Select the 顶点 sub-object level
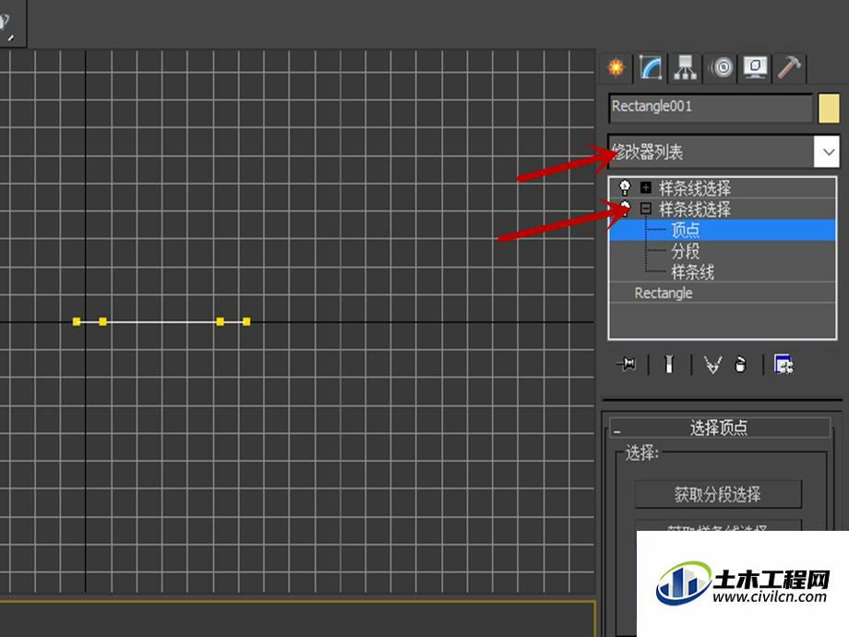Viewport: 849px width, 637px height. click(723, 230)
